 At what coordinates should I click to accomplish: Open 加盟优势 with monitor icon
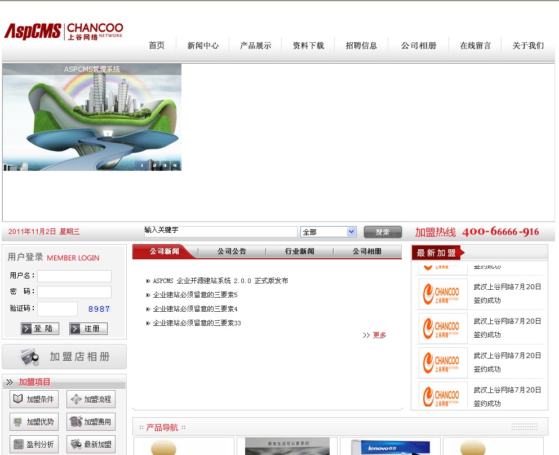[x=34, y=422]
